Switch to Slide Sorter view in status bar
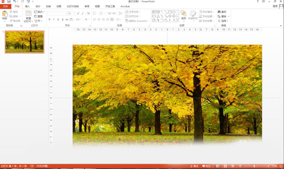This screenshot has width=284, height=169. pyautogui.click(x=226, y=166)
